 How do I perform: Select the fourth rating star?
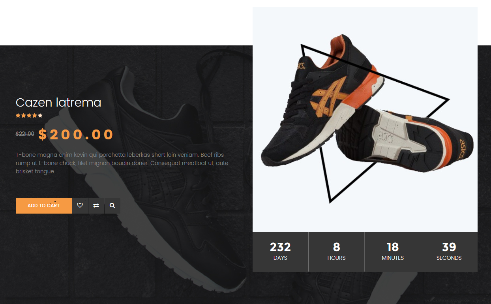click(35, 116)
